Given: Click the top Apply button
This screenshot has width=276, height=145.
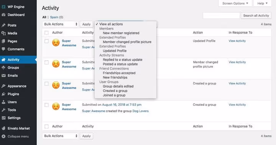Looking at the screenshot, I should 86,24.
